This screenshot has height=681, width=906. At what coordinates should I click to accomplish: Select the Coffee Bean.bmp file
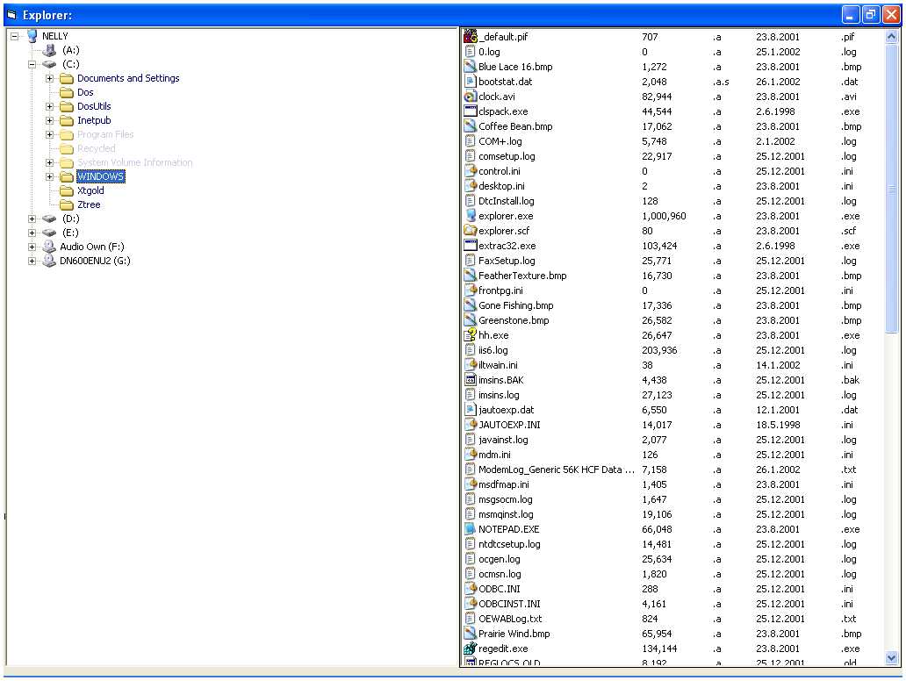tap(515, 126)
